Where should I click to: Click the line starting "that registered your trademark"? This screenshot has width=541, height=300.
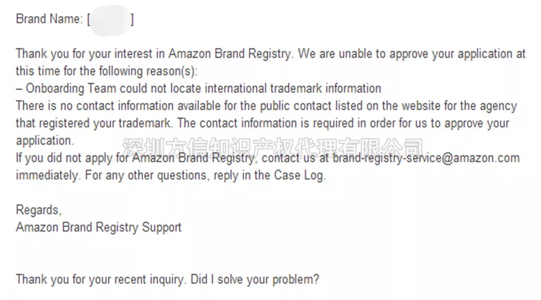pos(263,124)
